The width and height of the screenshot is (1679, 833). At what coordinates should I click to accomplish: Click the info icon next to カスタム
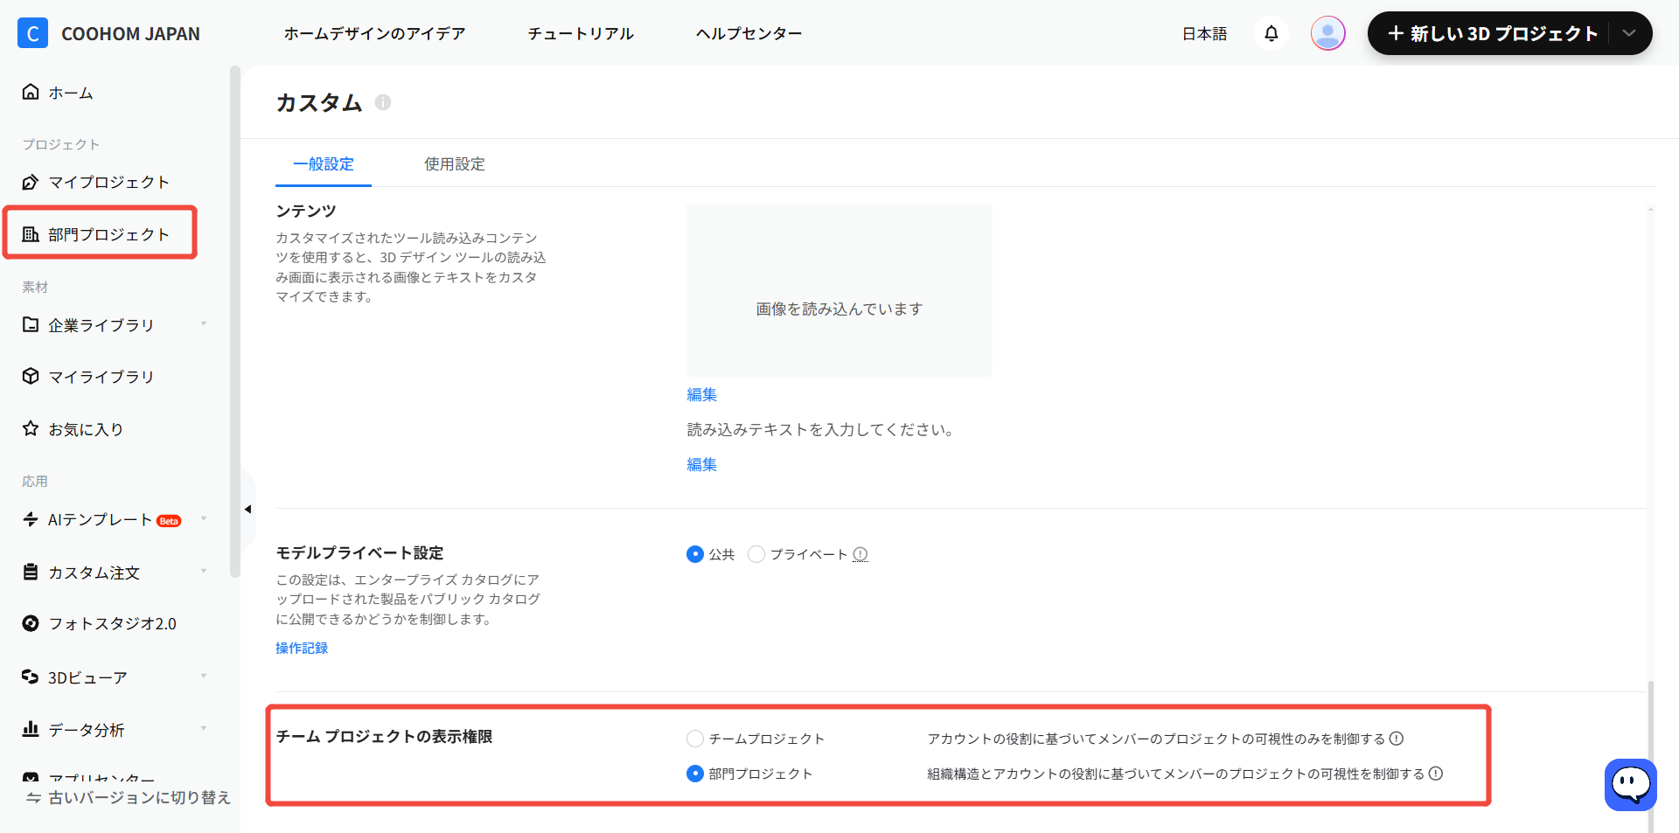383,102
